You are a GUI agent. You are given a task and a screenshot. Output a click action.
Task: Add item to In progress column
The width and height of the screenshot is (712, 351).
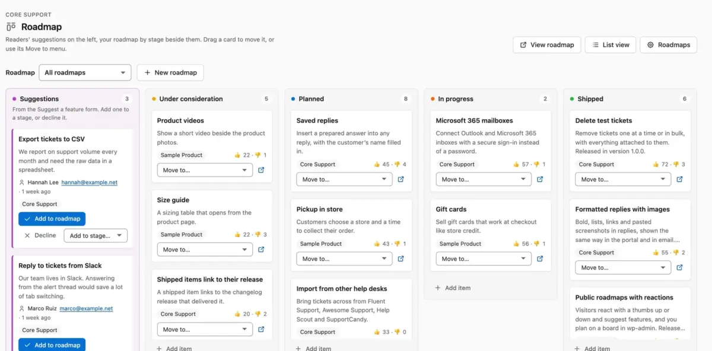point(453,288)
